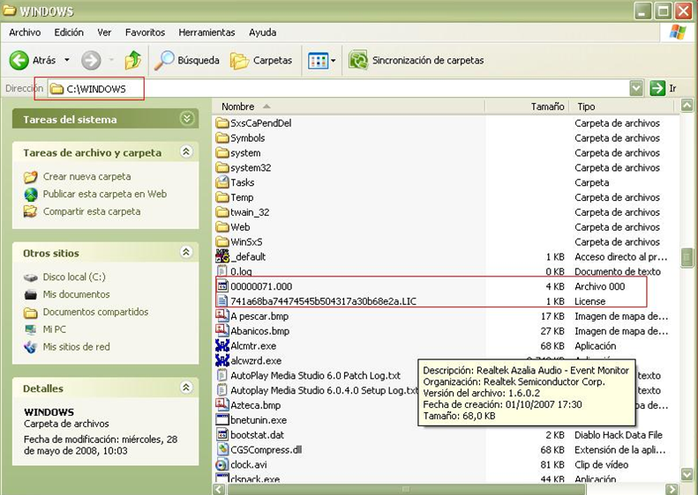Click Compartir esta carpeta link
698x495 pixels.
(92, 211)
